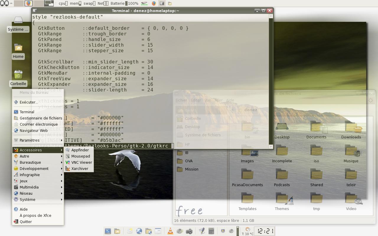Viewport: 378px width, 236px height.
Task: Expand the Bureautique submenu arrow
Action: [62, 162]
